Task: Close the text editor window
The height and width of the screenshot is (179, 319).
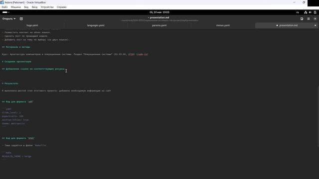Action: 315,19
